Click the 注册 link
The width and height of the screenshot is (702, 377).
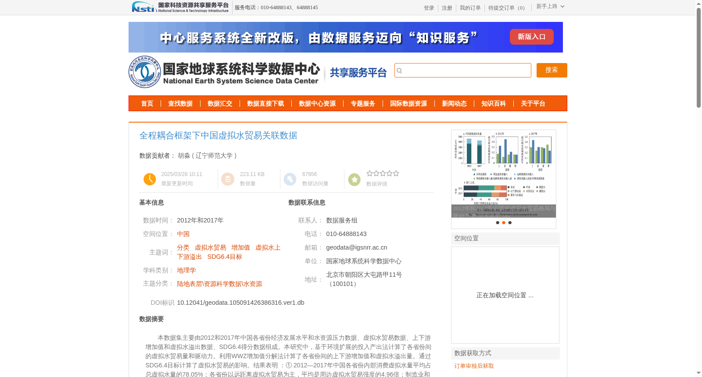pyautogui.click(x=447, y=8)
